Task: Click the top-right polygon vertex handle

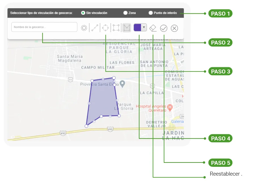Action: click(x=114, y=78)
